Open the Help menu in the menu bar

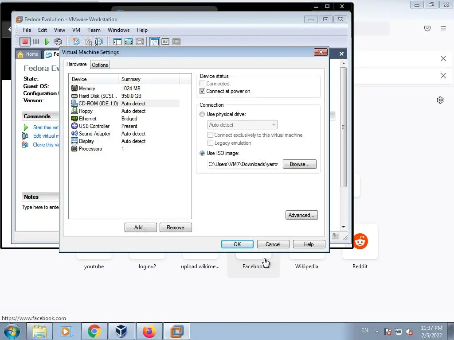tap(142, 30)
